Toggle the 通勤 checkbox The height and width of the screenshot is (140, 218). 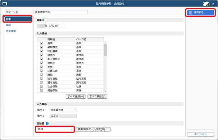pos(41,75)
